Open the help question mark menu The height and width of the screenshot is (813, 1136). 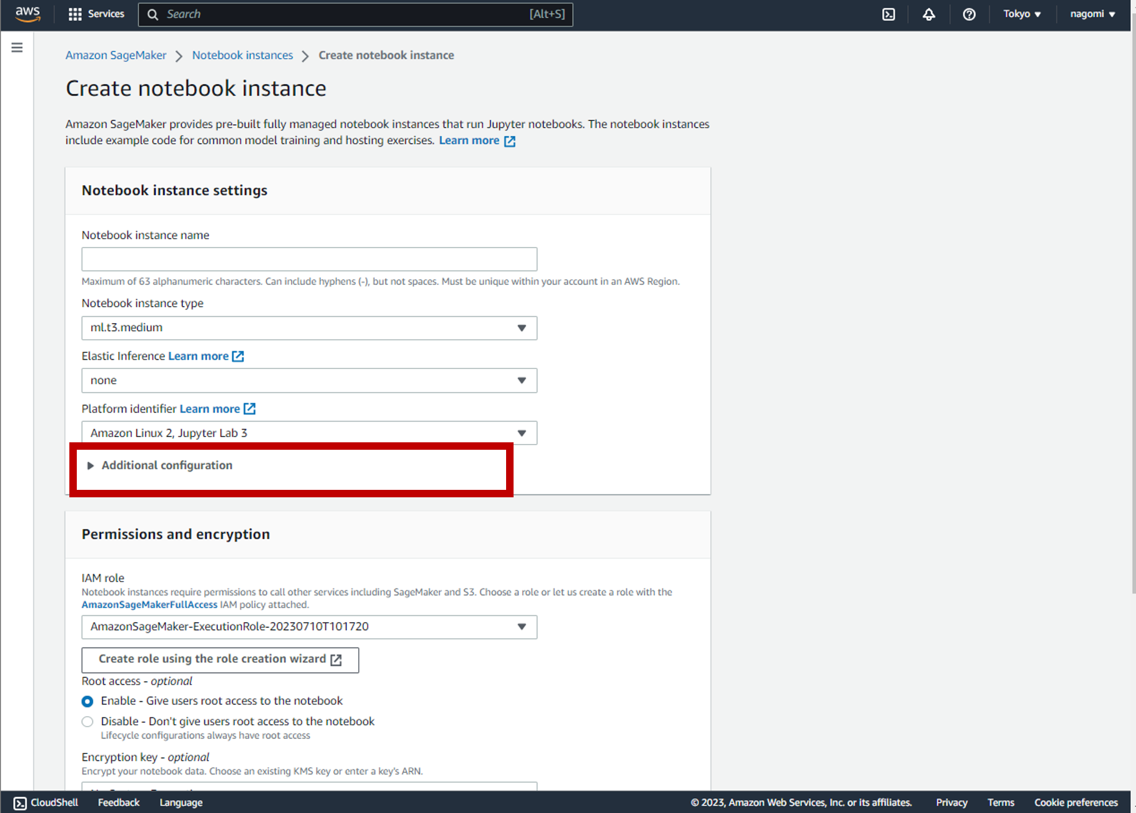click(969, 14)
